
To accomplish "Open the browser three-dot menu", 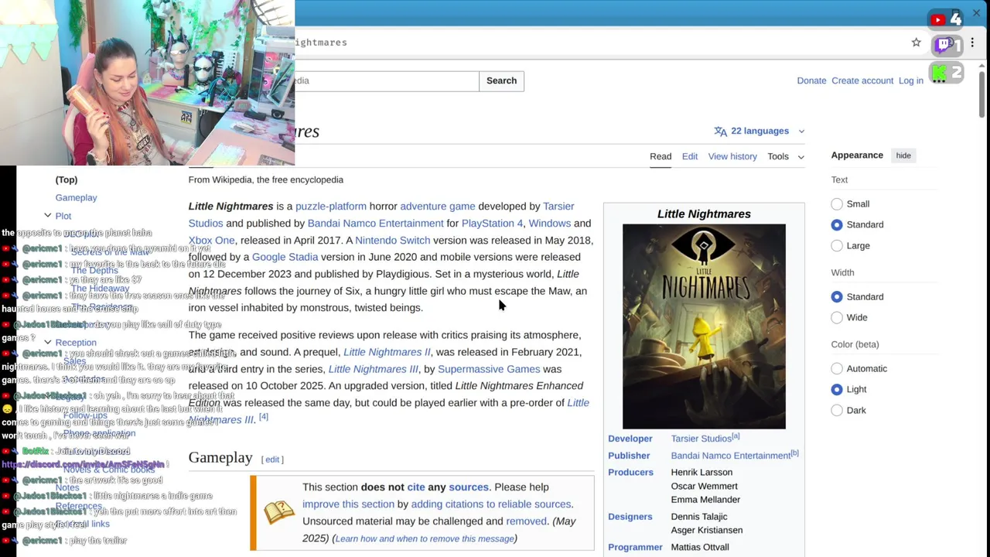I will [972, 43].
